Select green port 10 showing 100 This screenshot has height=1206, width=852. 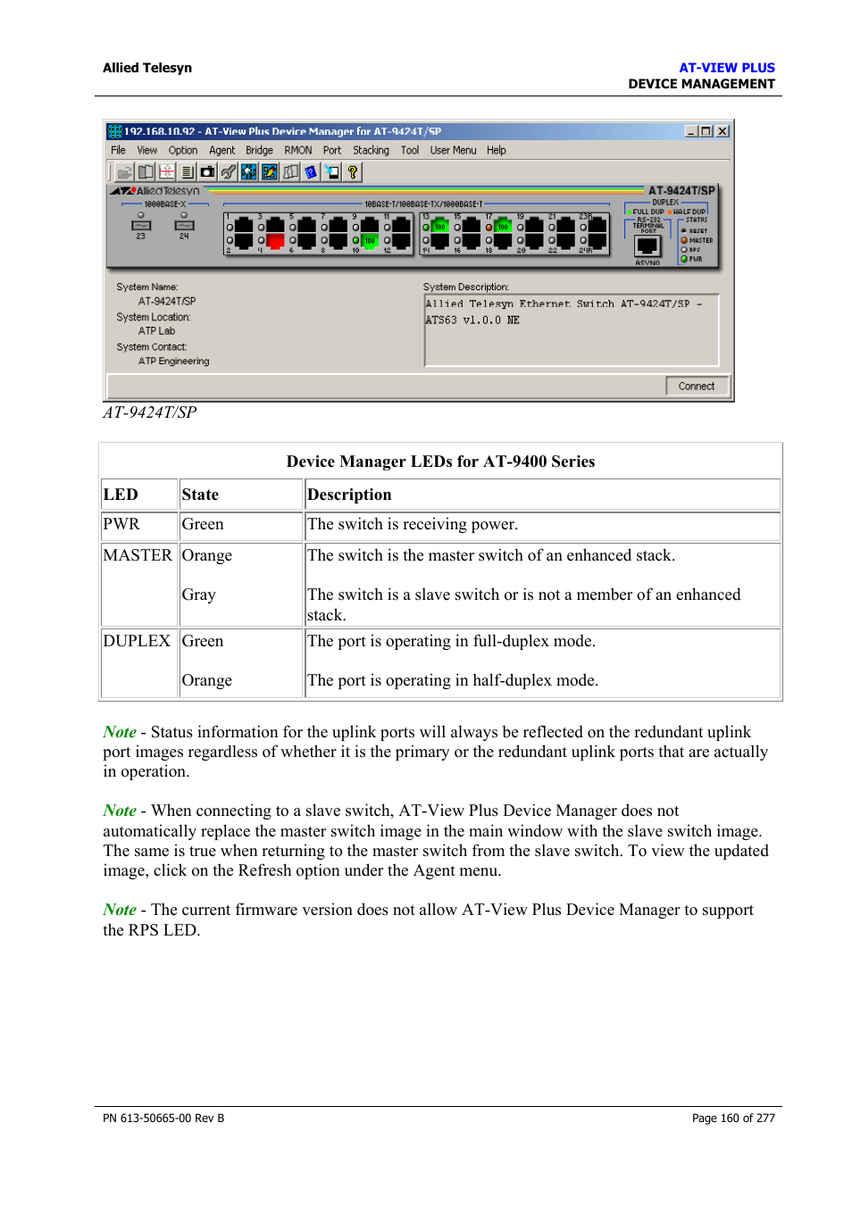pyautogui.click(x=370, y=241)
